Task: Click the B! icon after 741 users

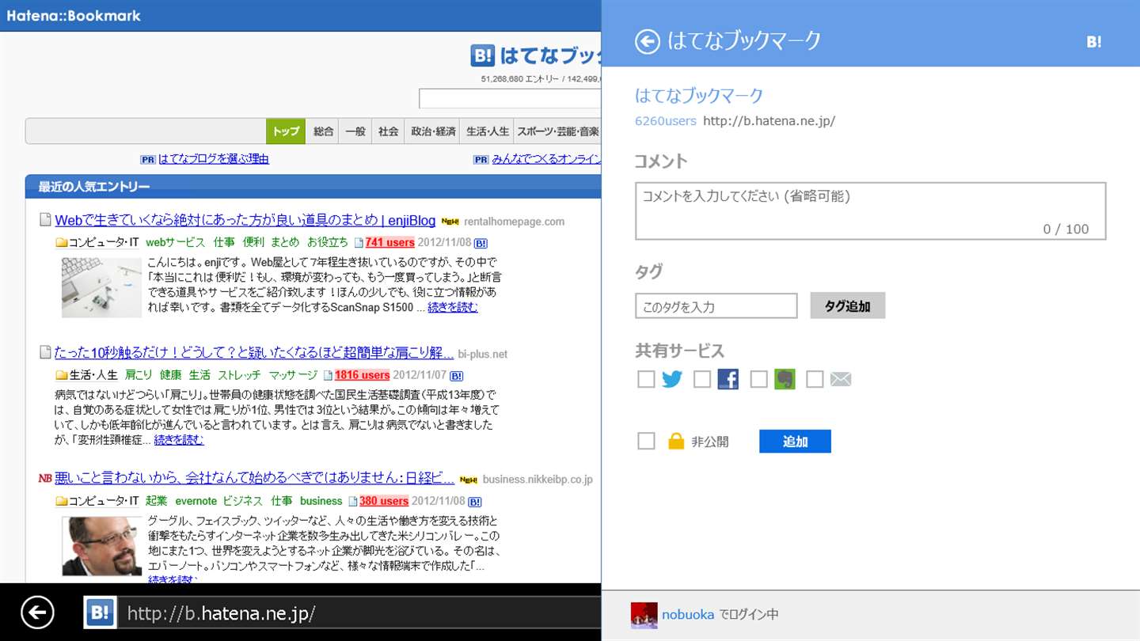Action: click(x=481, y=243)
